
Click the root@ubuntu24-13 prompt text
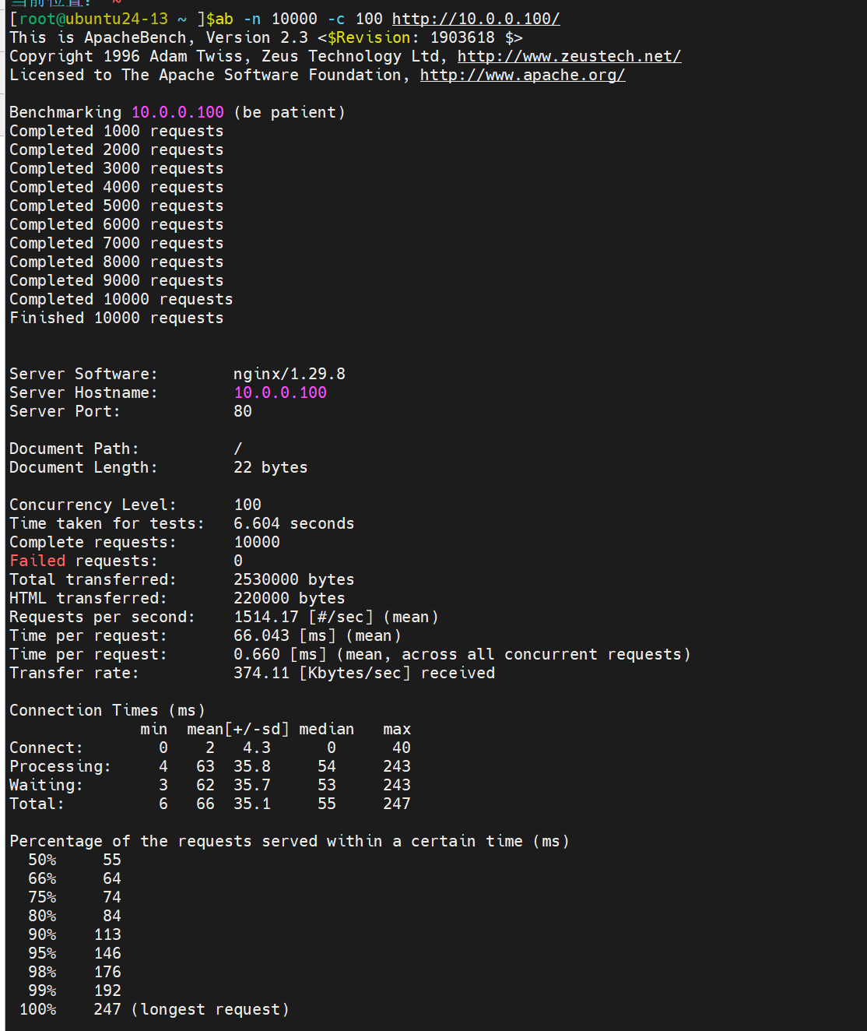[93, 19]
